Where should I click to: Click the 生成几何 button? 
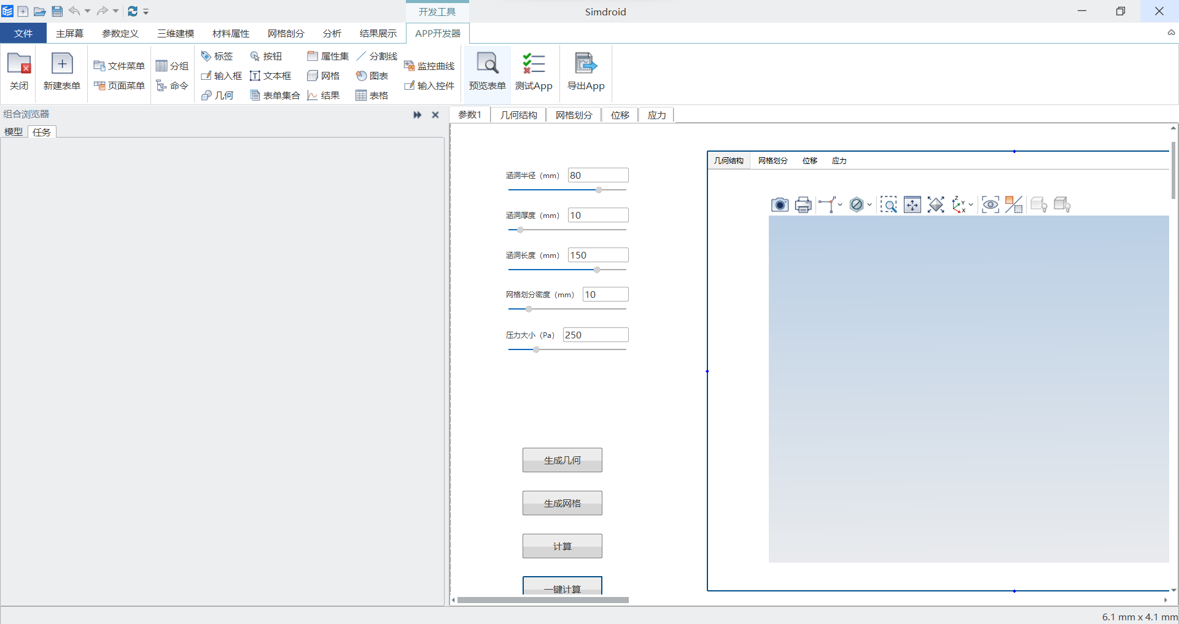pyautogui.click(x=562, y=460)
